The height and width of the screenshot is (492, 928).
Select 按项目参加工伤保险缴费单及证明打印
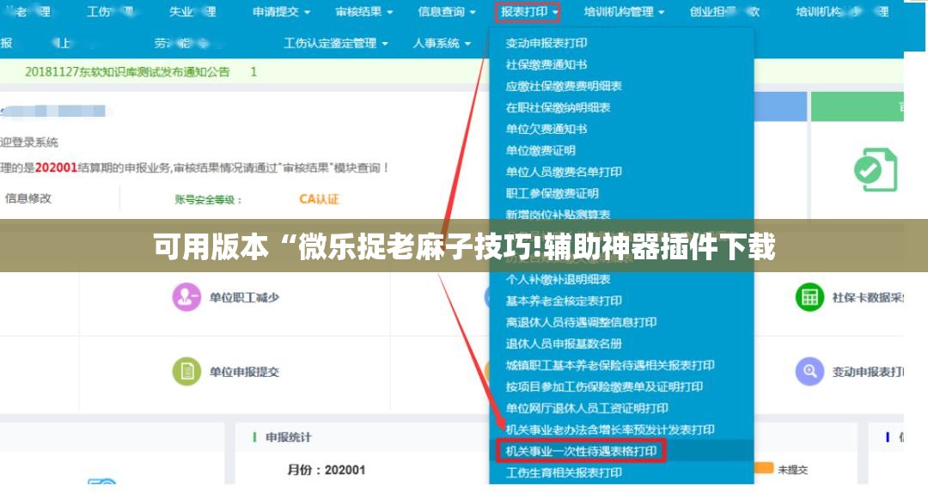pyautogui.click(x=604, y=386)
